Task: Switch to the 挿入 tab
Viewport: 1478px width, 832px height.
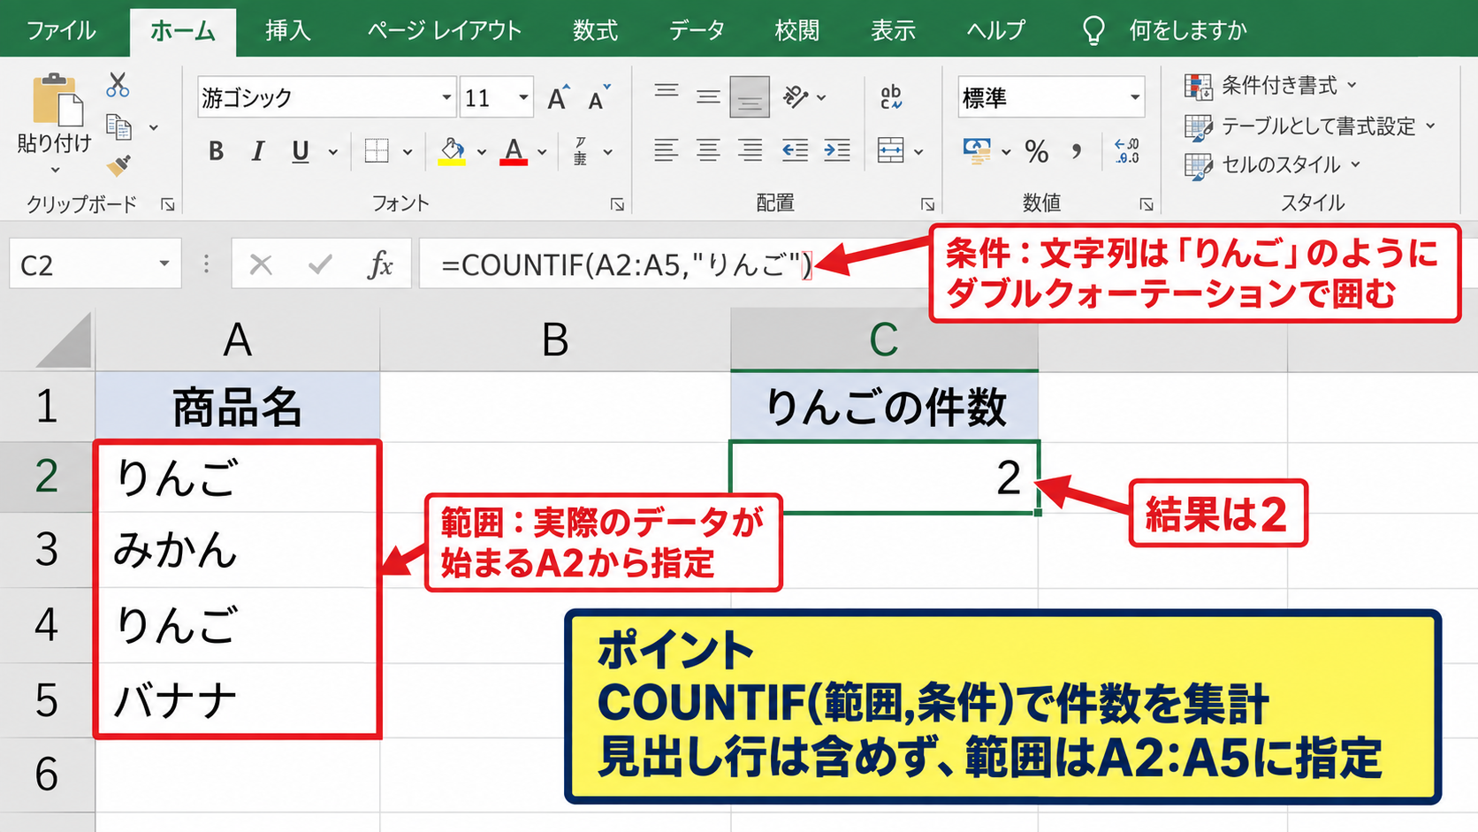Action: 288,30
